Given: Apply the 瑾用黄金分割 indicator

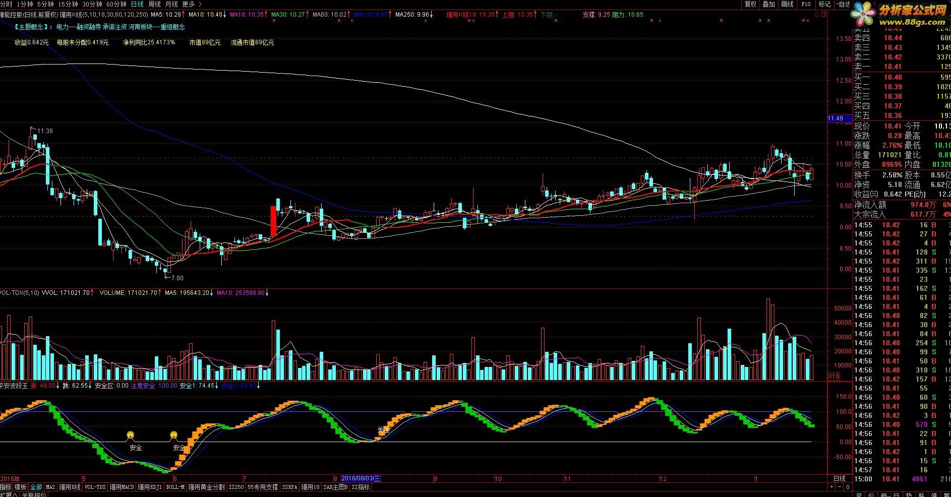Looking at the screenshot, I should pos(207,487).
